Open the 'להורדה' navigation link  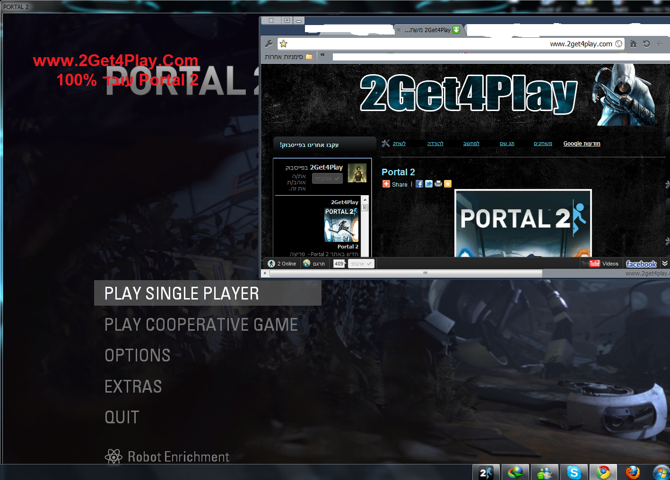point(435,143)
